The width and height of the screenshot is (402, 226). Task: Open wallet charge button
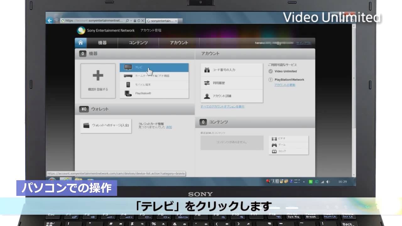point(106,126)
